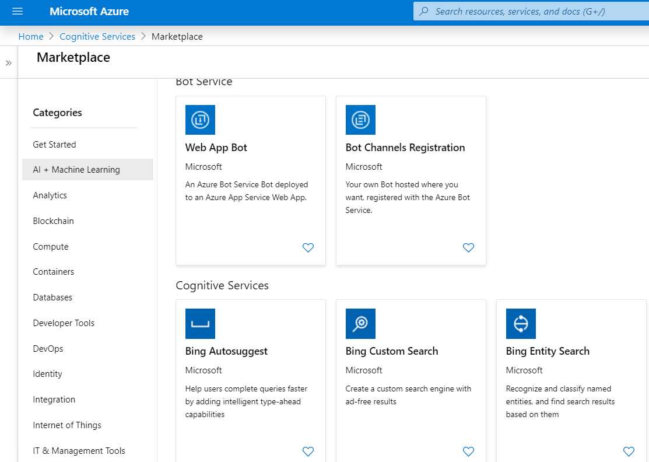Image resolution: width=649 pixels, height=462 pixels.
Task: Favorite the Bing Custom Search offering
Action: coord(468,451)
